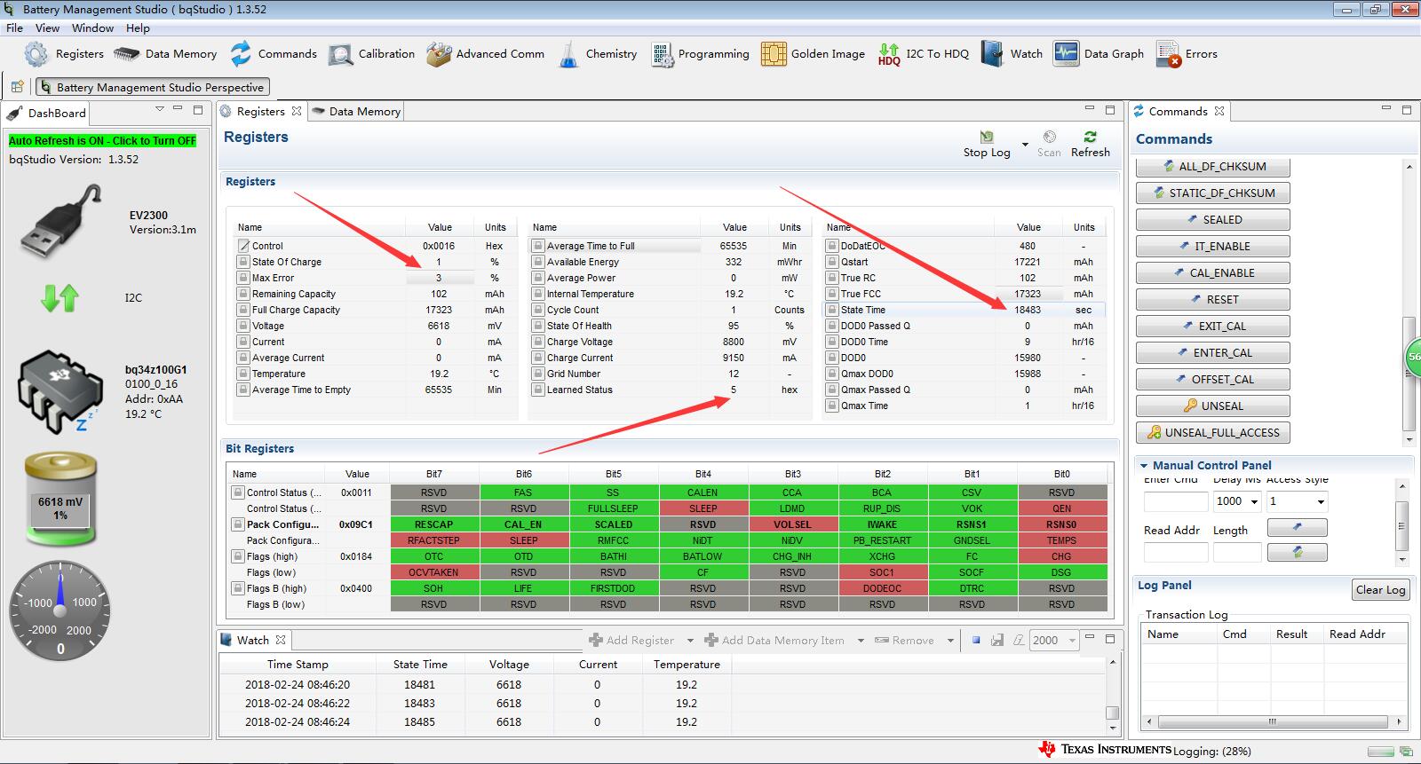This screenshot has height=764, width=1421.
Task: Toggle lock on State Of Charge row
Action: (x=242, y=262)
